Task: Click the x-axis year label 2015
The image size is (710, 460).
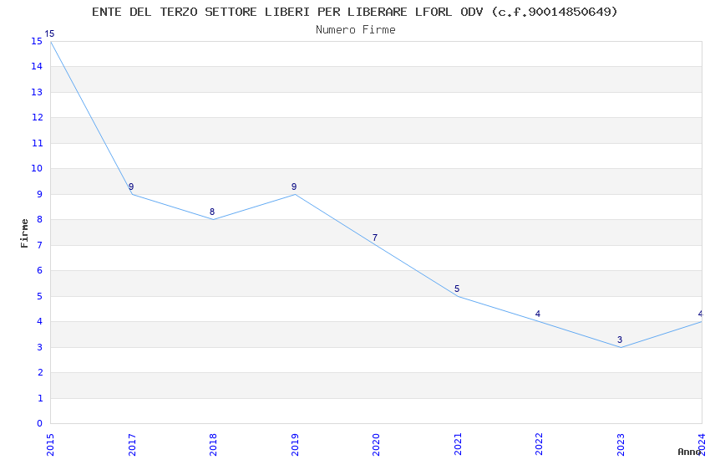Action: click(x=50, y=445)
